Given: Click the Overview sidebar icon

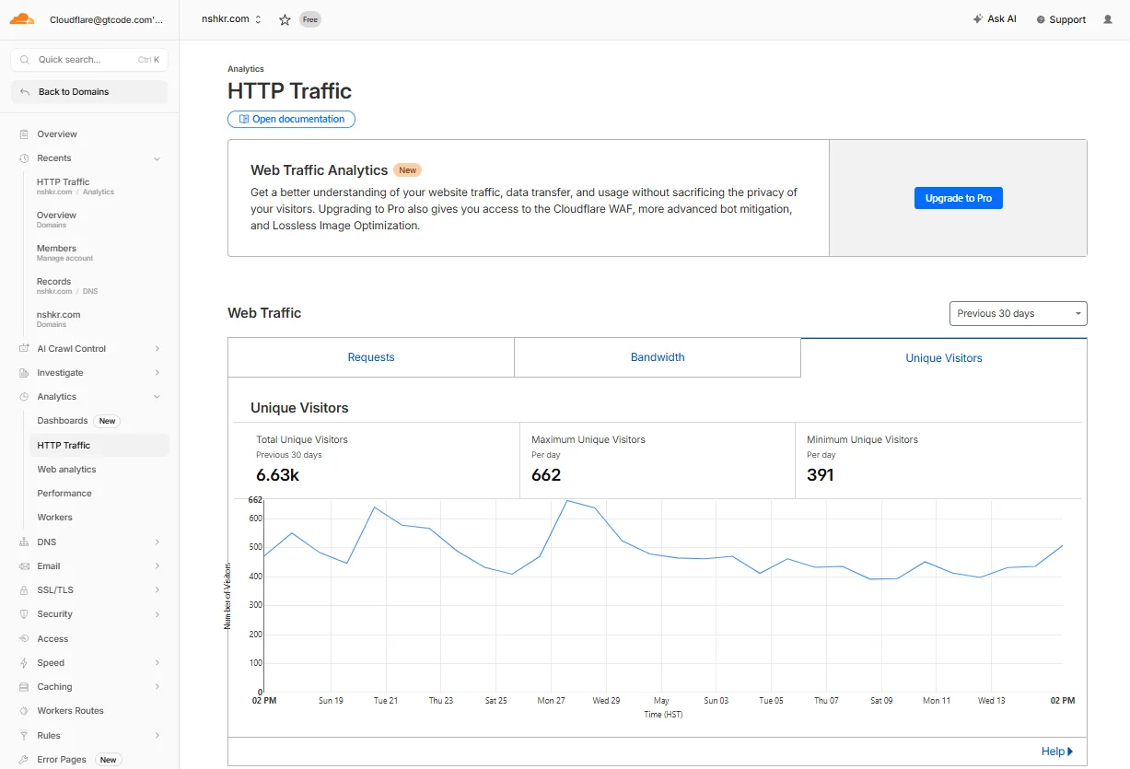Looking at the screenshot, I should pos(24,134).
